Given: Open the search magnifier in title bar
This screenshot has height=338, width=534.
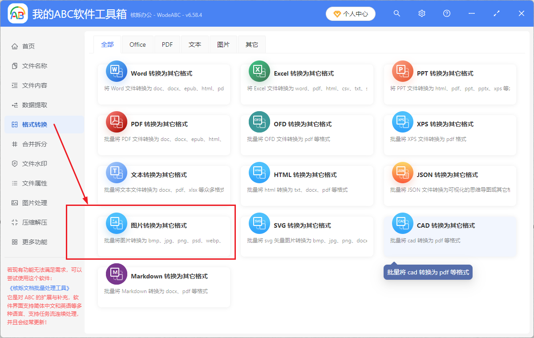Looking at the screenshot, I should tap(397, 14).
